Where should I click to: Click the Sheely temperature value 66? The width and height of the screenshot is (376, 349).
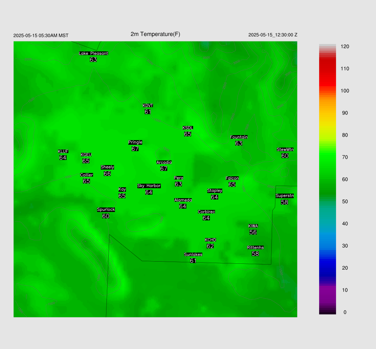(x=107, y=174)
